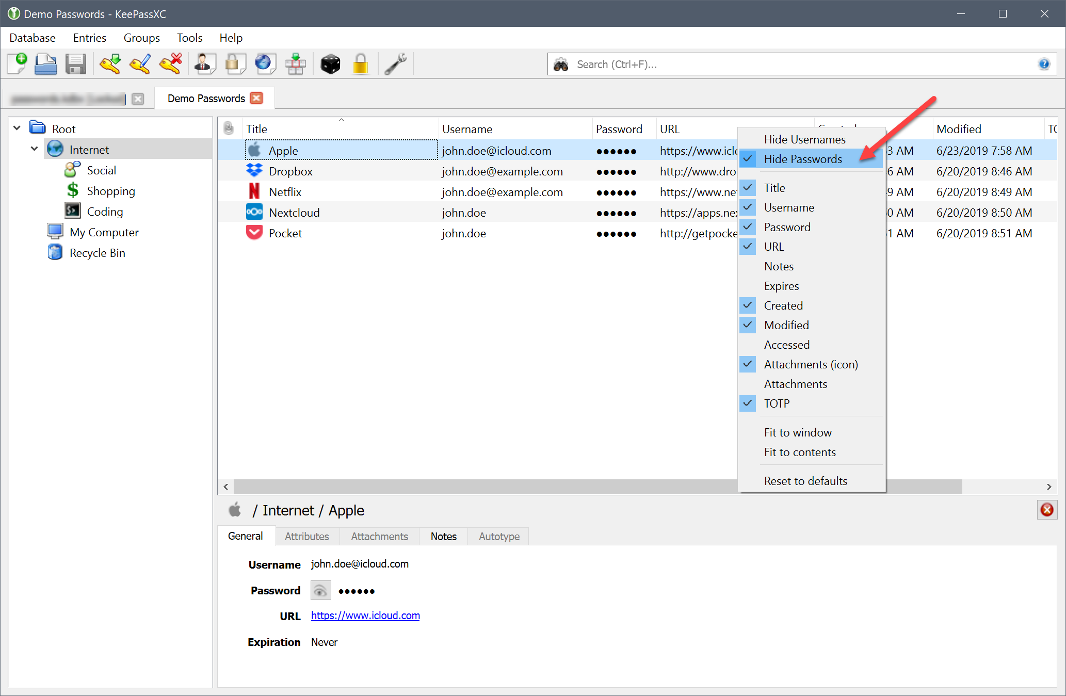Edit the selected entry using the key-pencil icon
The width and height of the screenshot is (1066, 696).
point(140,63)
